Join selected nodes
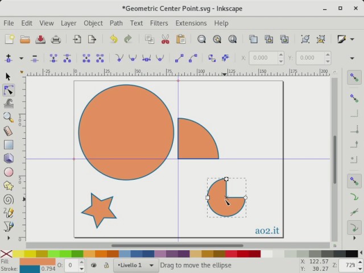The height and width of the screenshot is (273, 364). click(53, 58)
